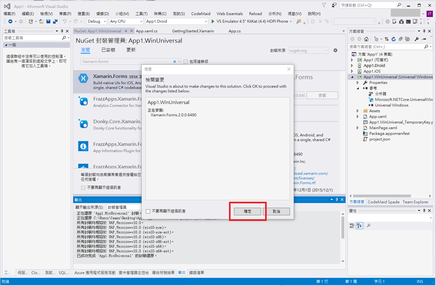Click the save all (double floppy) icon

55,21
